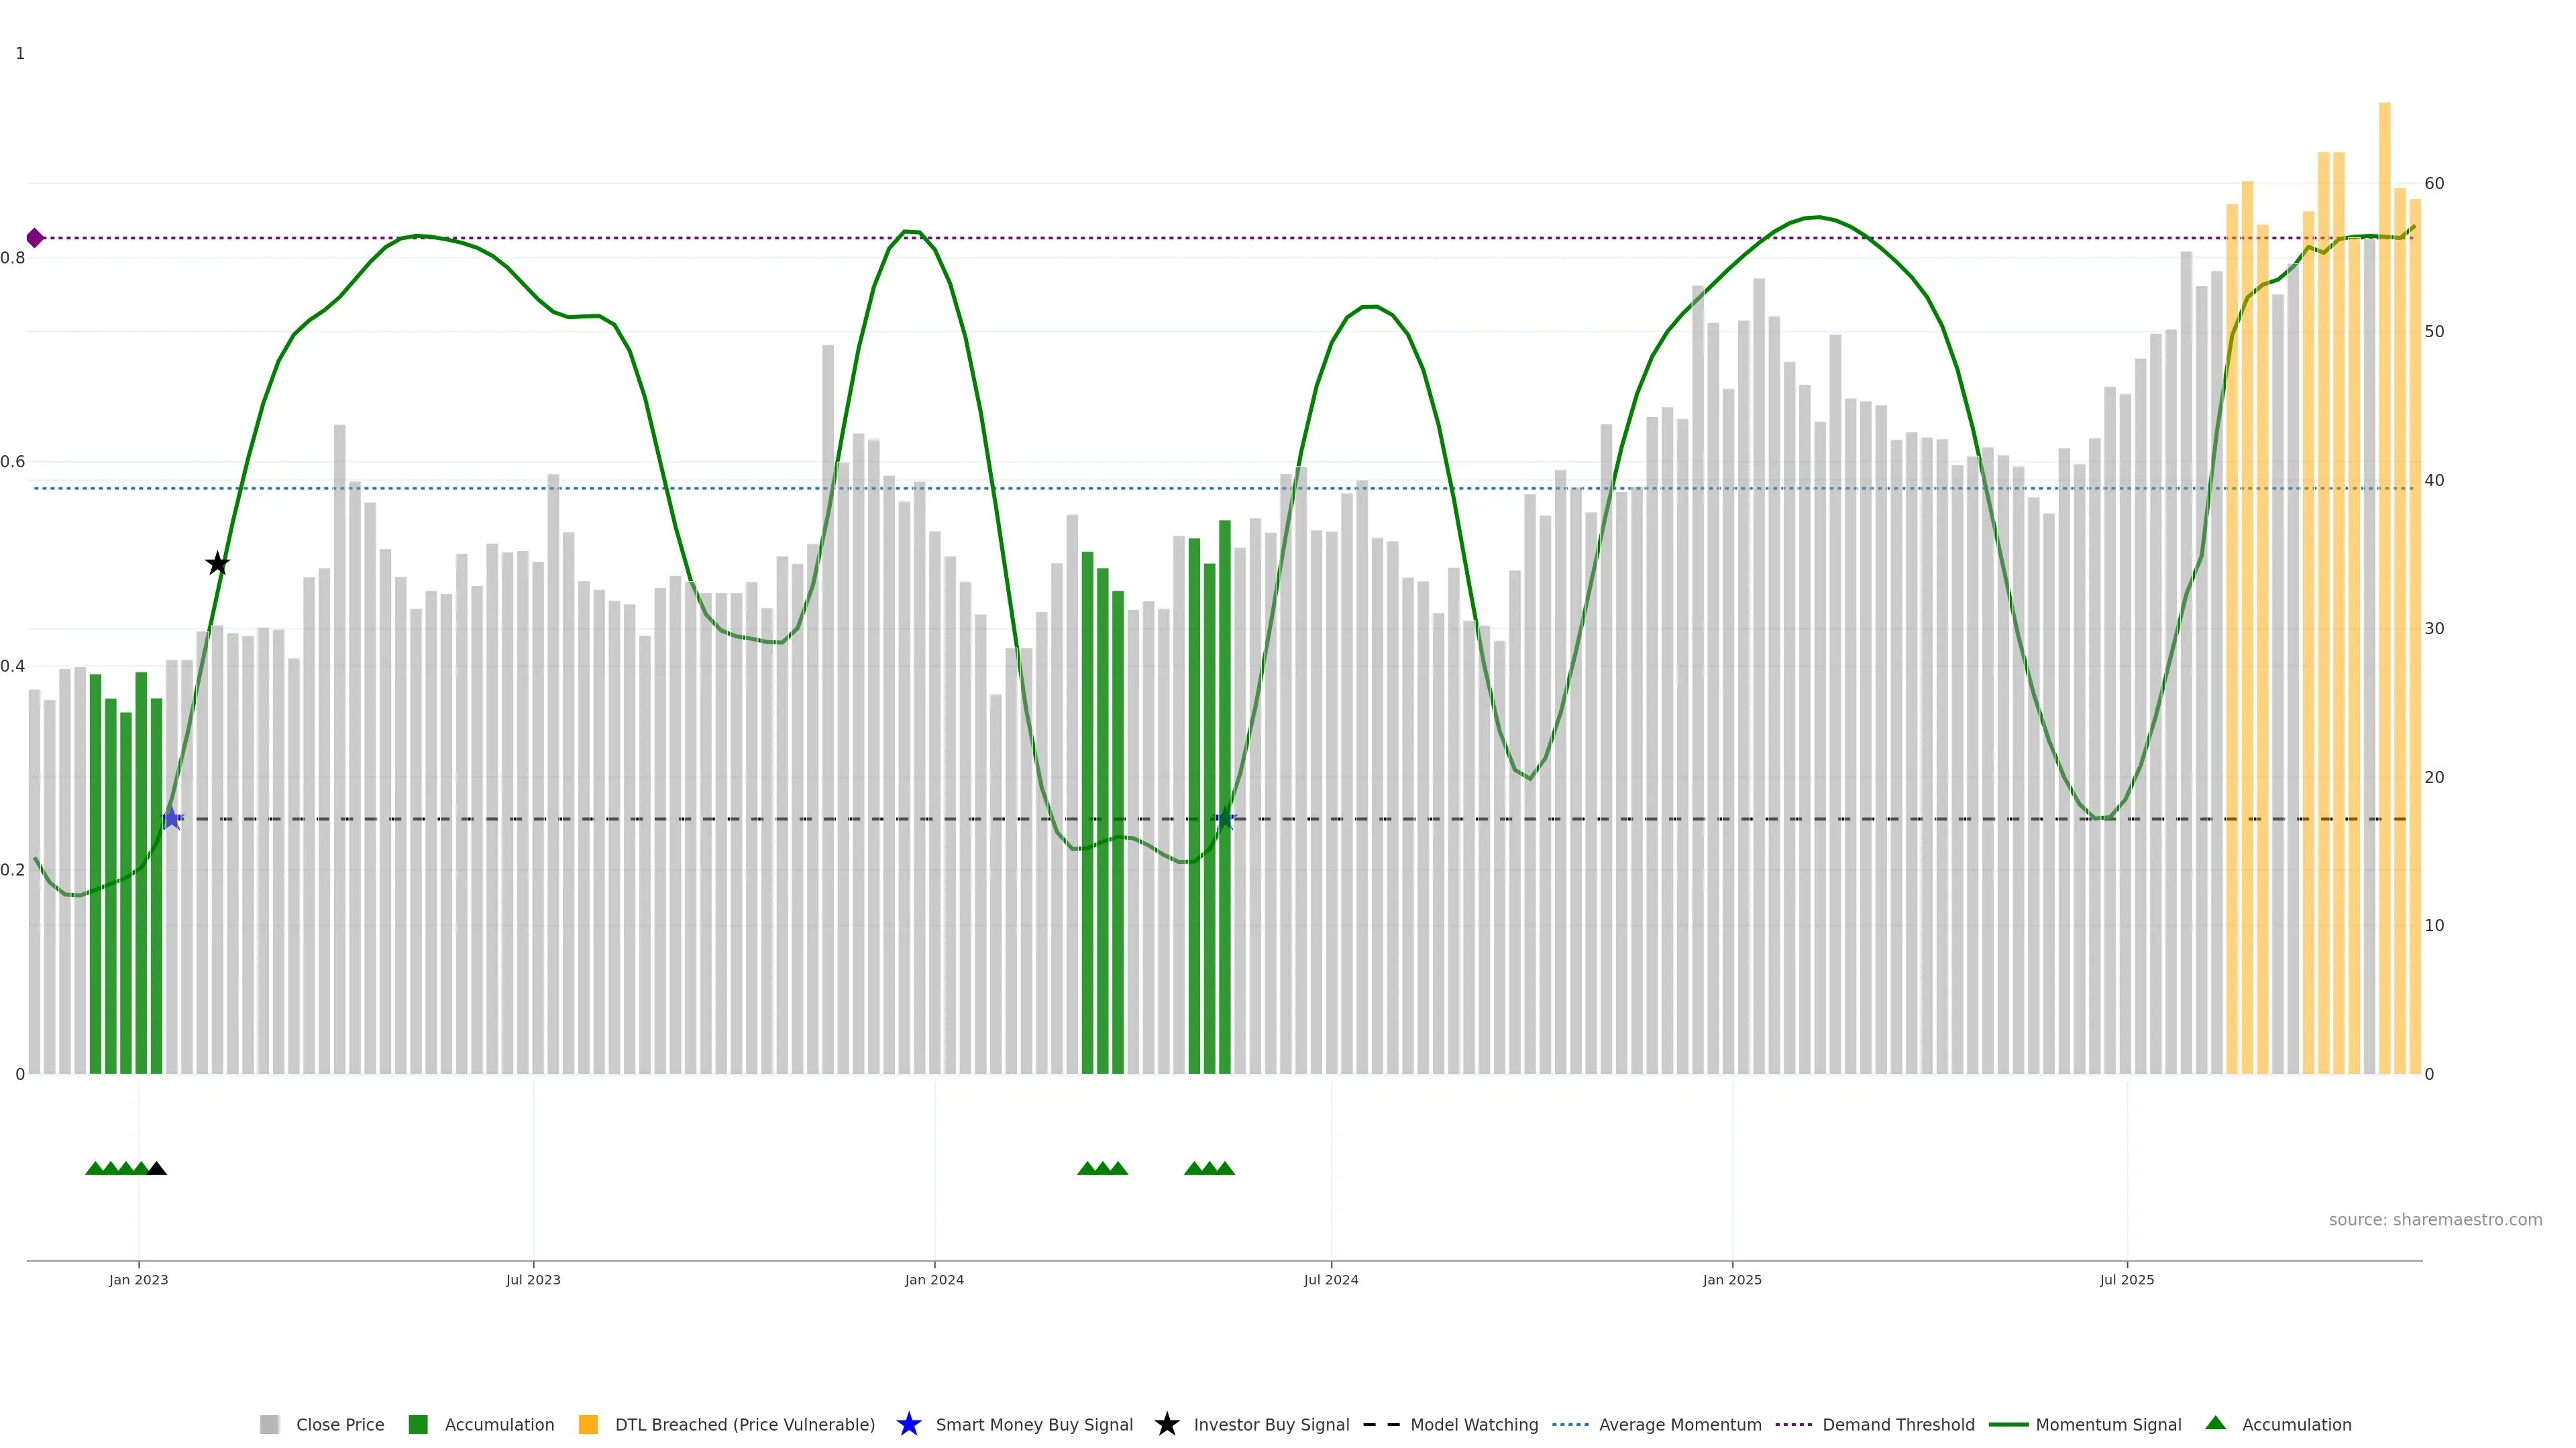
Task: Click the green Accumulation square swatch in legend
Action: pyautogui.click(x=418, y=1425)
